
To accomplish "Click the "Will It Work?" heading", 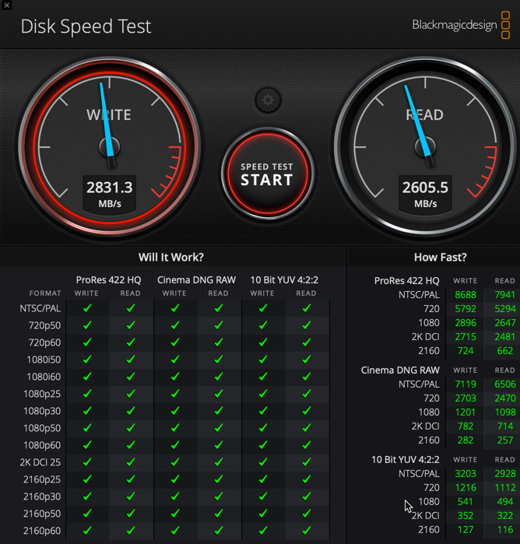I will click(171, 257).
